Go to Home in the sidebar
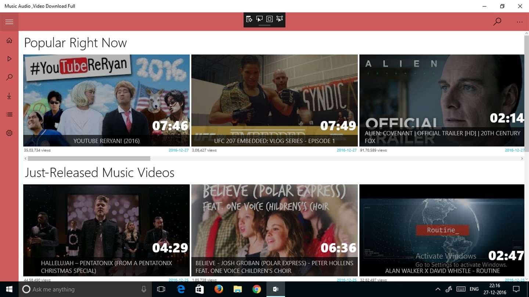Screen dimensions: 529x297 click(9, 40)
